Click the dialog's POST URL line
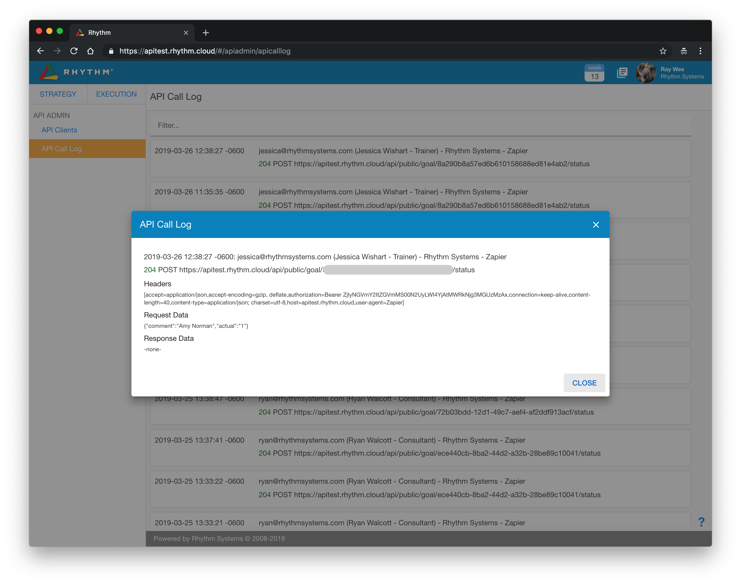741x585 pixels. [x=309, y=270]
